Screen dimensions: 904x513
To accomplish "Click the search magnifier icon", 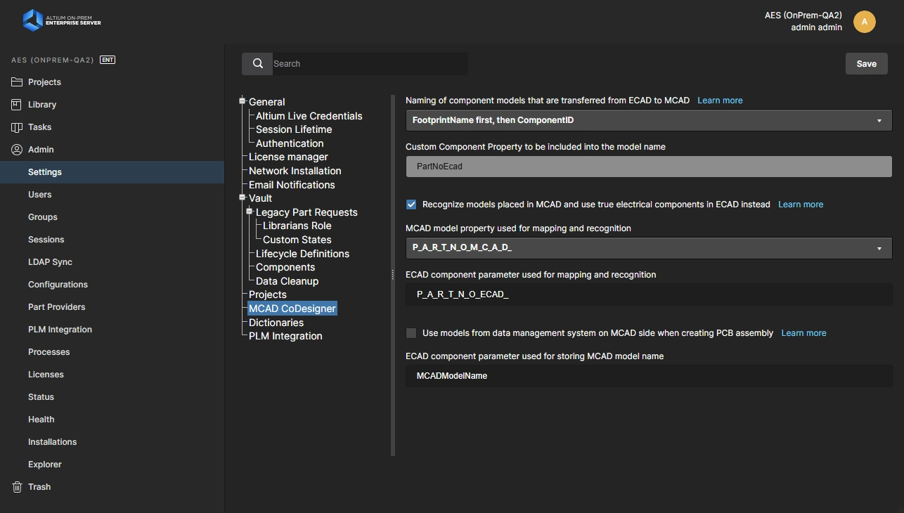I will [x=257, y=64].
